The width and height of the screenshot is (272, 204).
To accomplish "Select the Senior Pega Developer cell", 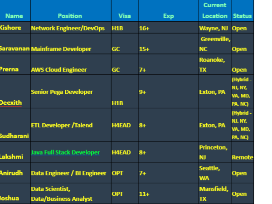I will click(71, 92).
